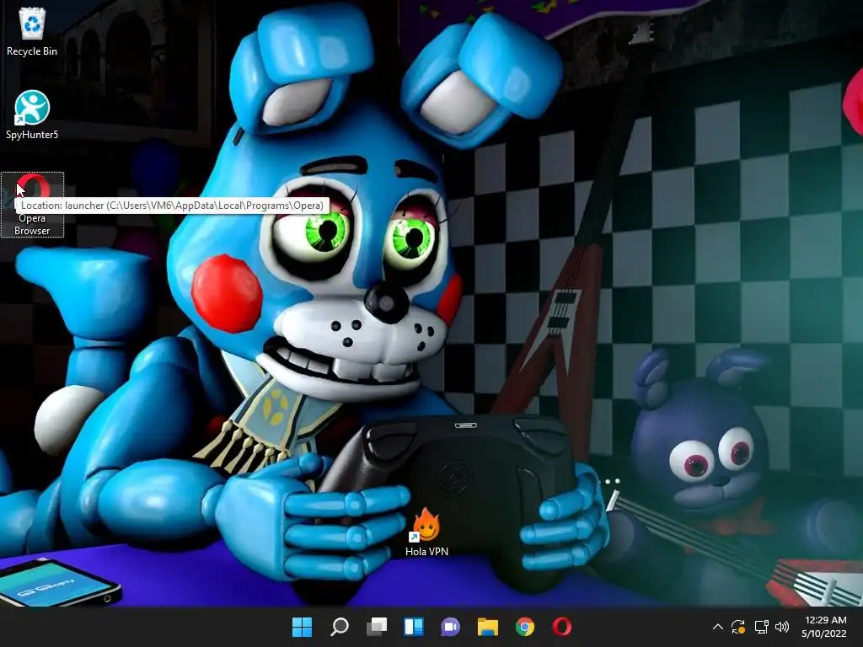Image resolution: width=863 pixels, height=647 pixels.
Task: Open network settings from the tray
Action: pyautogui.click(x=761, y=627)
